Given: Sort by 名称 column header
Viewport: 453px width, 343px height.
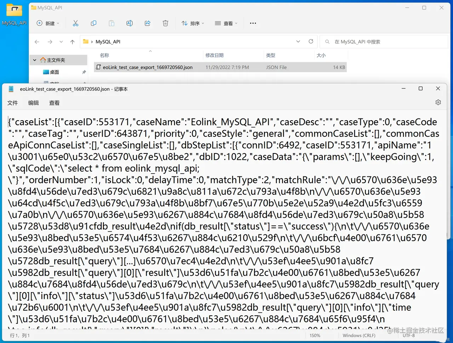Looking at the screenshot, I should 104,55.
